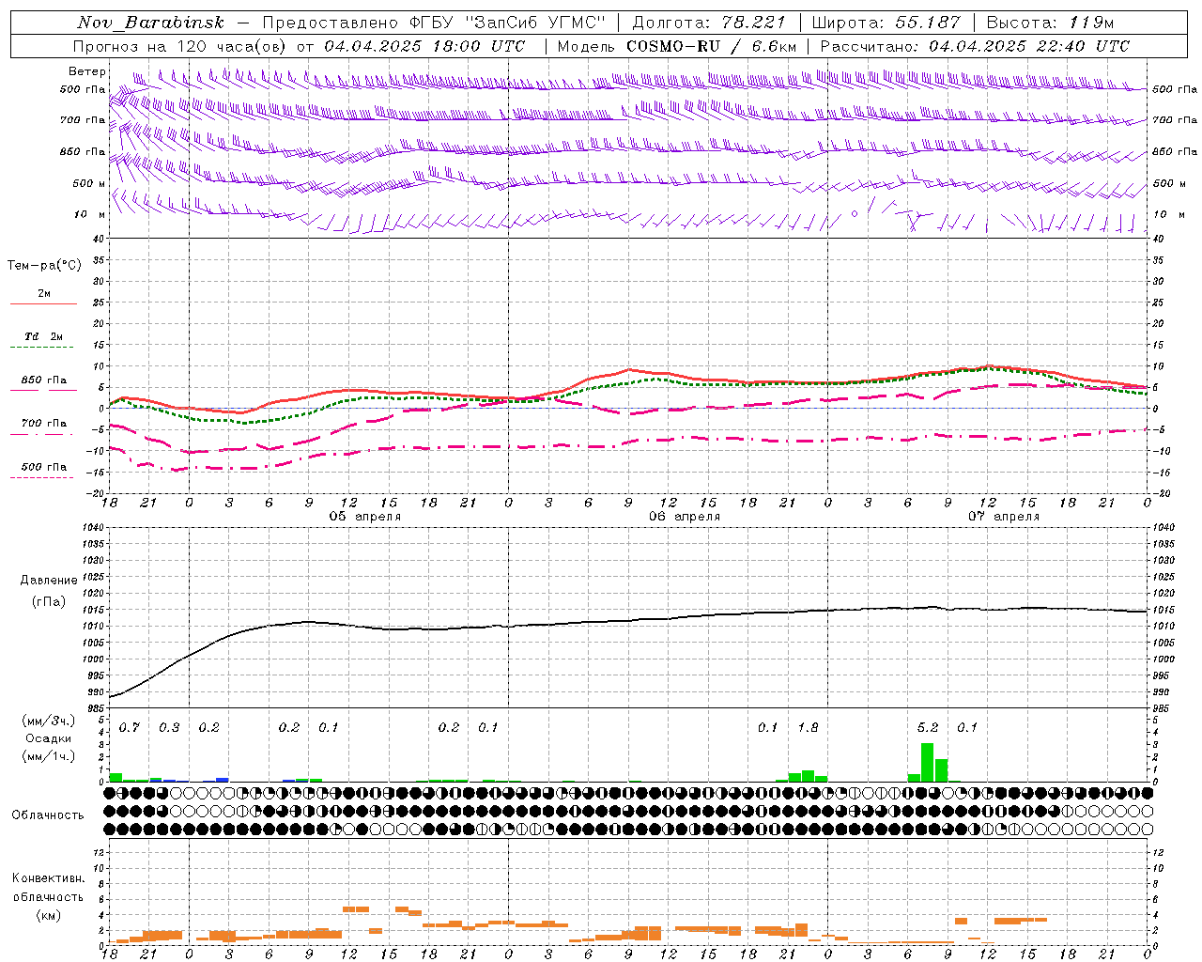
Task: Click the 3-hour precipitation value 0.7
Action: pyautogui.click(x=130, y=728)
